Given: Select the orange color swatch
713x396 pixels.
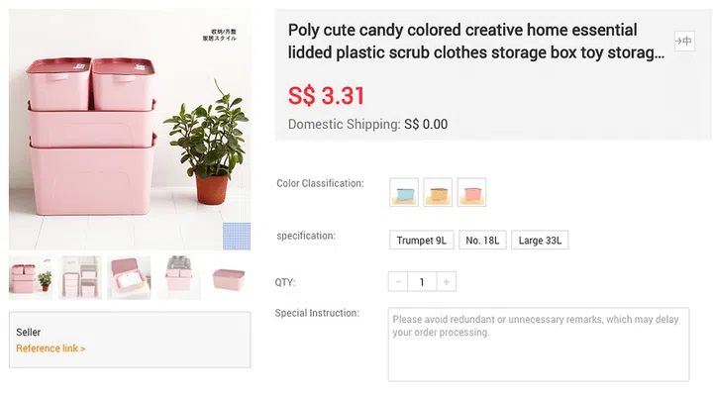Looking at the screenshot, I should pyautogui.click(x=438, y=191).
